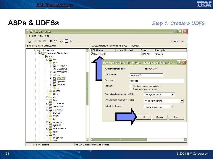The image size is (213, 159).
Task: Select the images.udfs row in the list
Action: pyautogui.click(x=139, y=54)
